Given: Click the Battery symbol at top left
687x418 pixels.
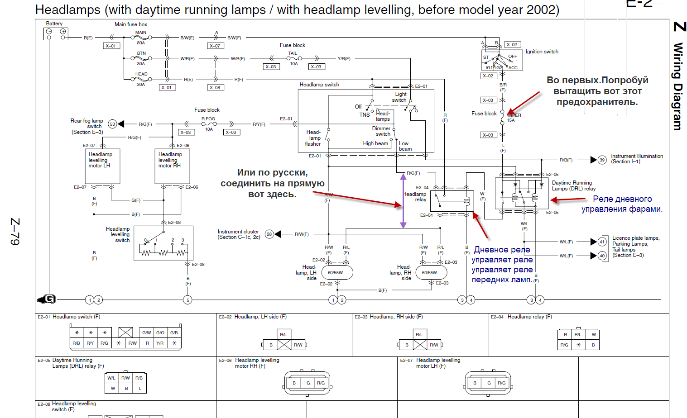Looking at the screenshot, I should [56, 33].
